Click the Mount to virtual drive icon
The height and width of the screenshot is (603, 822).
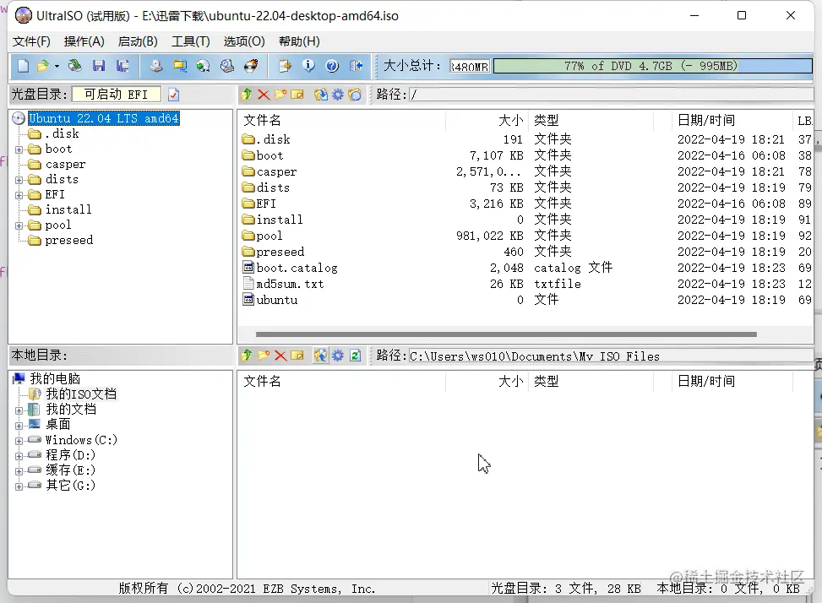click(227, 66)
